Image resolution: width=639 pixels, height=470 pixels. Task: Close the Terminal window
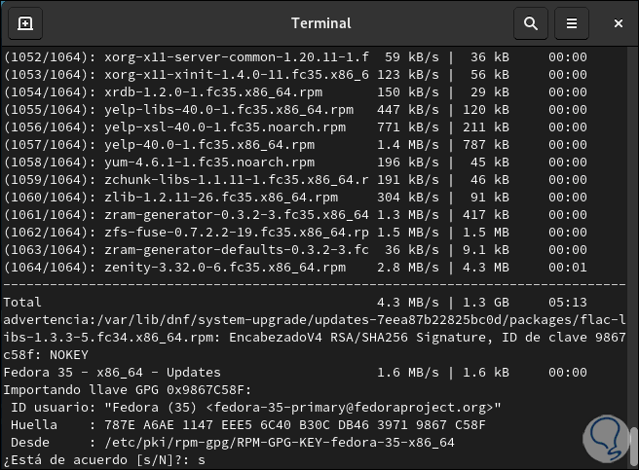618,23
